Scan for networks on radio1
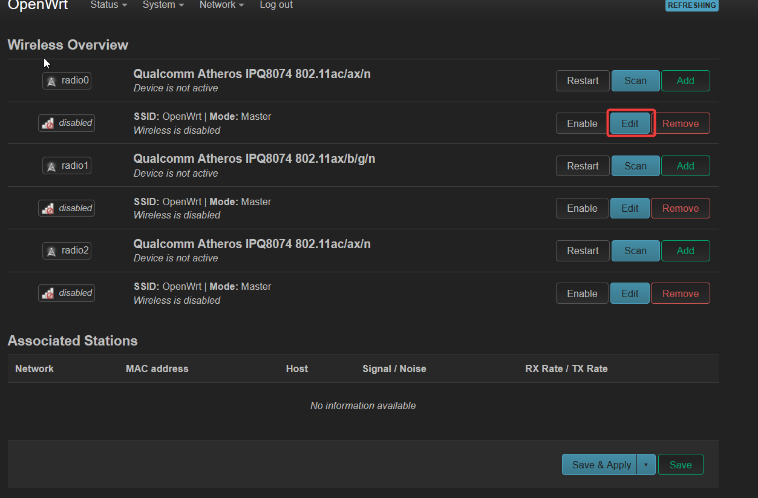Image resolution: width=758 pixels, height=498 pixels. pyautogui.click(x=635, y=166)
